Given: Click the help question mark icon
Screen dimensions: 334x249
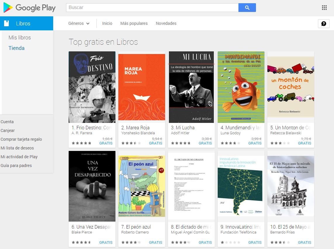Looking at the screenshot, I should (x=323, y=24).
